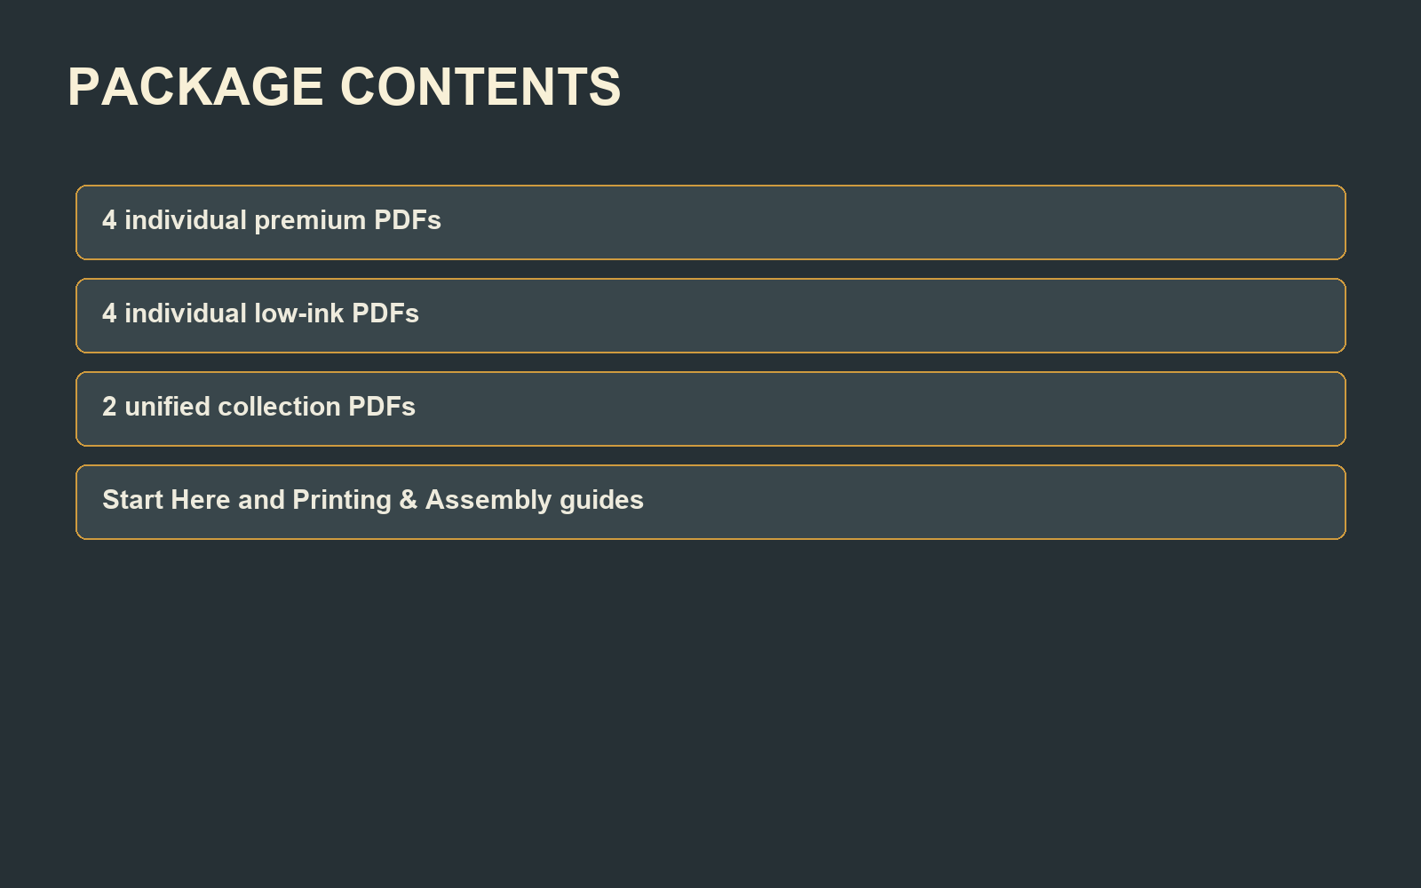The width and height of the screenshot is (1421, 888).
Task: Click "PDFs" in the premium card
Action: click(x=408, y=220)
